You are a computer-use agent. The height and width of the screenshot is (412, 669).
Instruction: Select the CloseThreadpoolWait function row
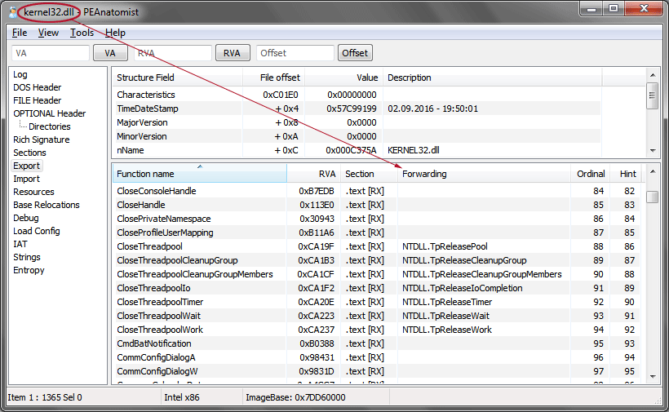[376, 316]
